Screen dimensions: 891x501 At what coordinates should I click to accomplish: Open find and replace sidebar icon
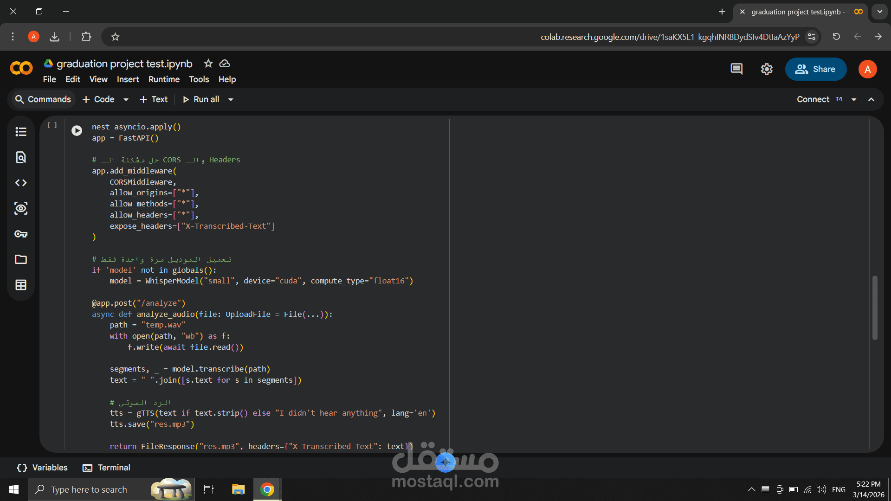(21, 157)
